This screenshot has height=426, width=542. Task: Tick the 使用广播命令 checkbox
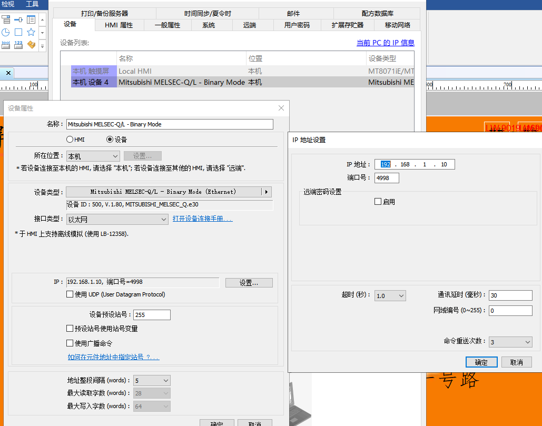[x=70, y=343]
